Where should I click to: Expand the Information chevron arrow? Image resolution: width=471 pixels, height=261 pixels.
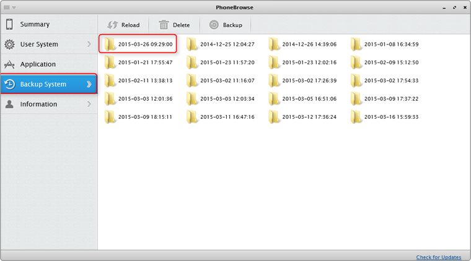point(89,104)
